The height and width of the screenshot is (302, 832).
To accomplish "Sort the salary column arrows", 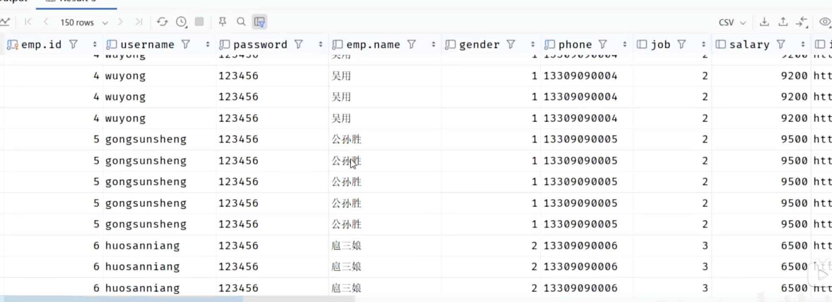I will [x=803, y=44].
